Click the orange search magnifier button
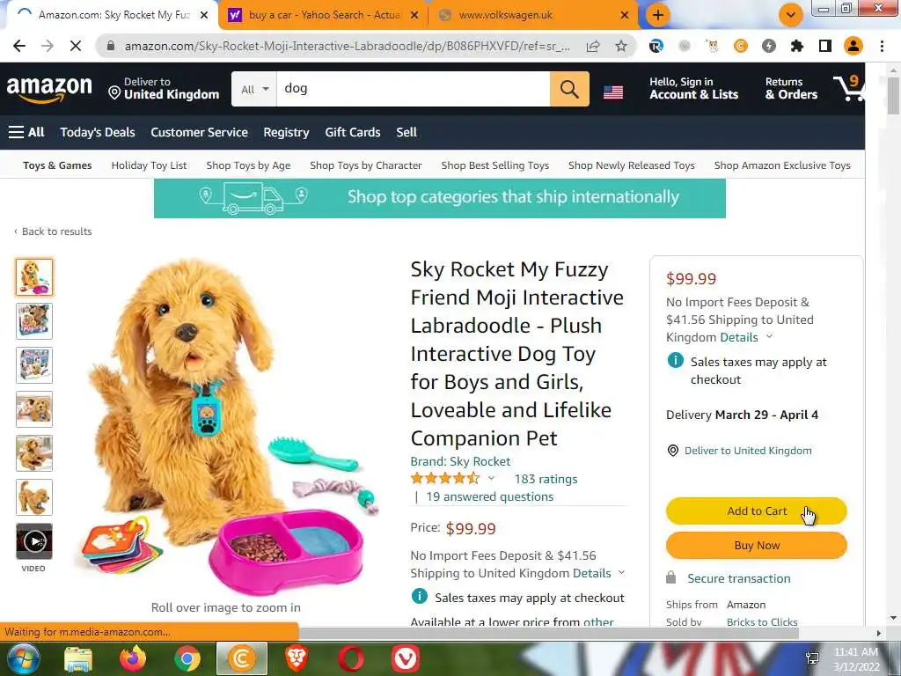 [x=569, y=89]
